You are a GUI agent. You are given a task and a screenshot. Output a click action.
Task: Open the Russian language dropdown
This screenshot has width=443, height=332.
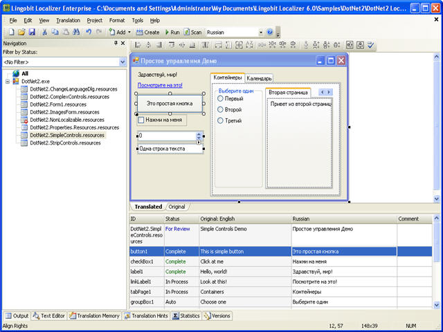pos(261,33)
